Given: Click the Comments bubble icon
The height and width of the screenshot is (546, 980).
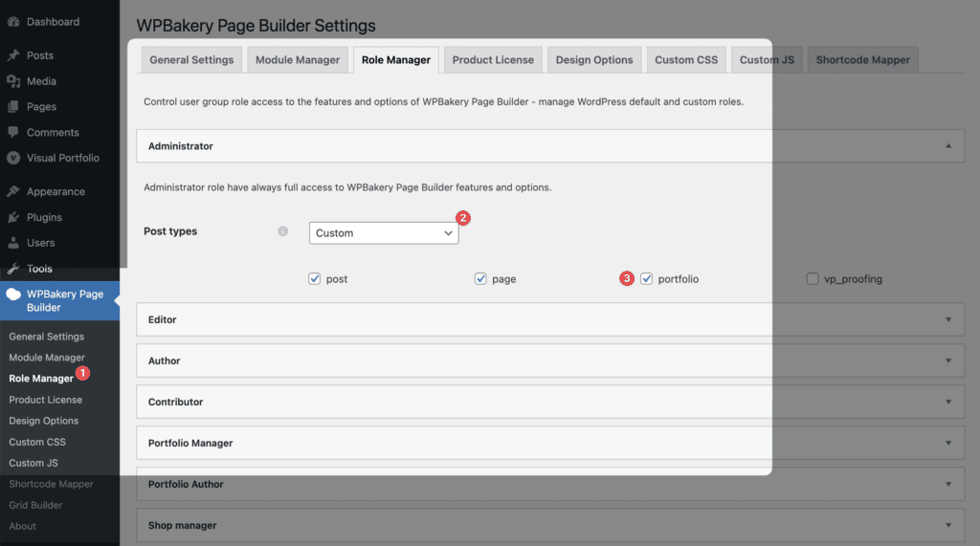Looking at the screenshot, I should tap(13, 133).
